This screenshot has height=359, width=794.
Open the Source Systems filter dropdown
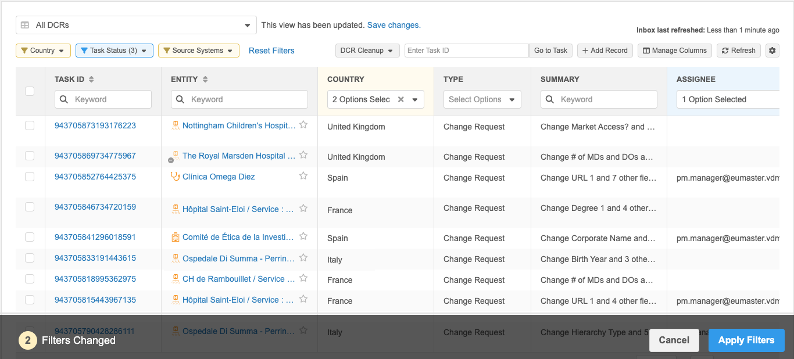198,51
